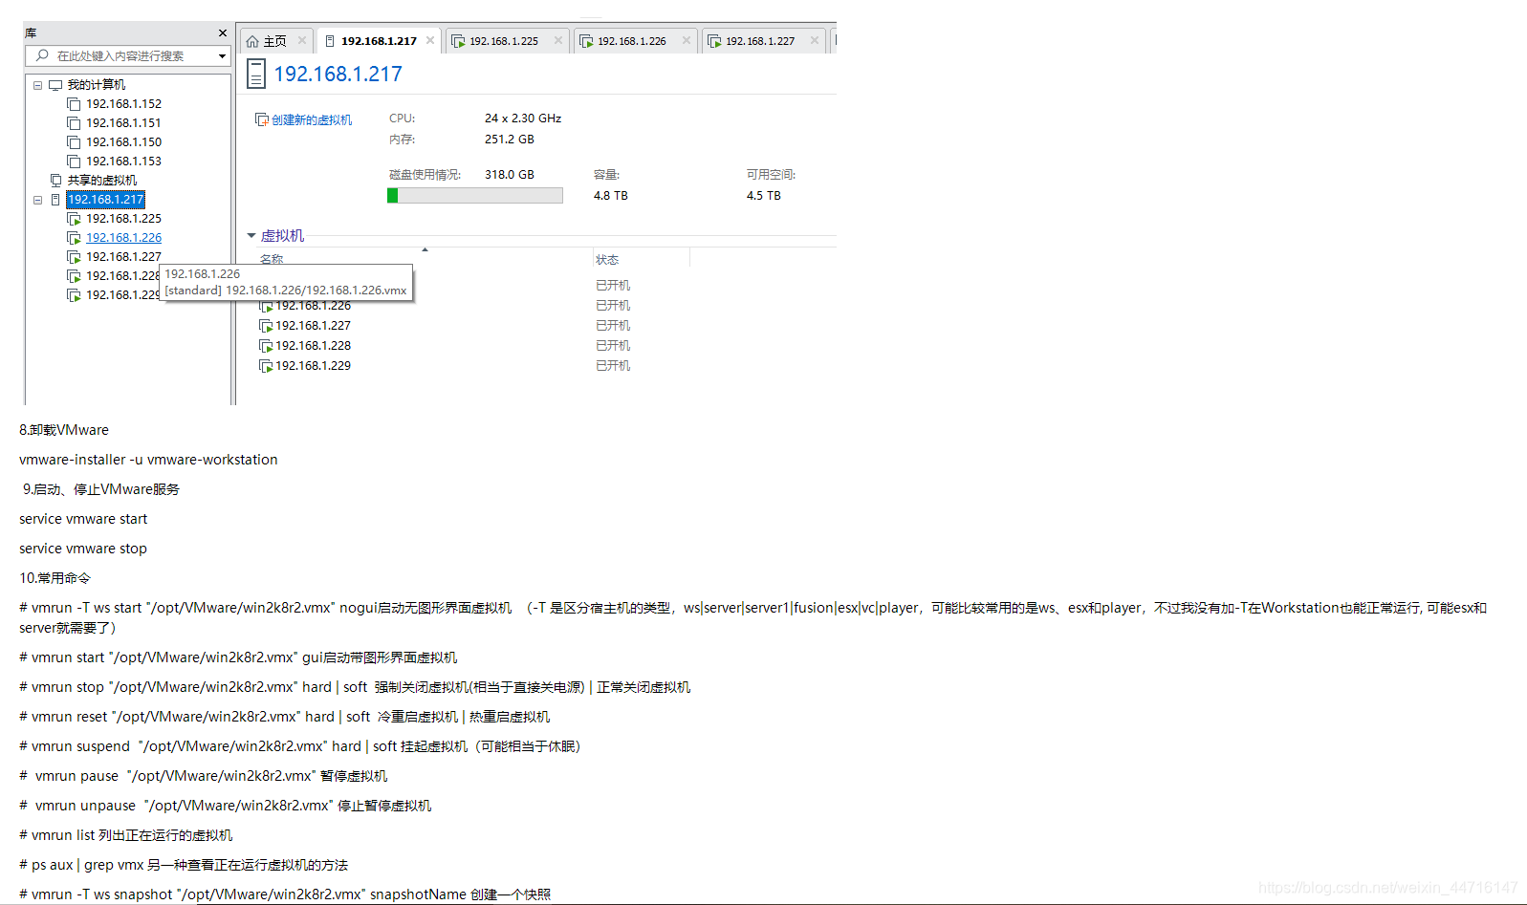Click the CPU value 24 x 2.30 GHz

click(523, 119)
